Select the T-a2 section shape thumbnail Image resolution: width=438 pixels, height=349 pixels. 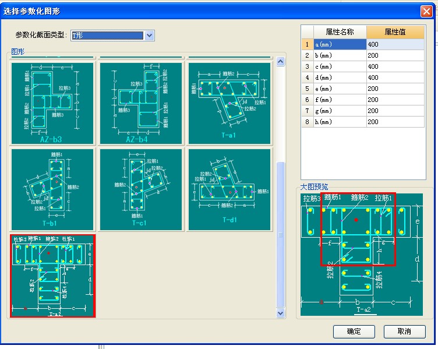tap(53, 276)
